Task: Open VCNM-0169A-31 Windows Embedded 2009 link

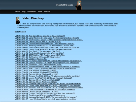Action: [47, 66]
